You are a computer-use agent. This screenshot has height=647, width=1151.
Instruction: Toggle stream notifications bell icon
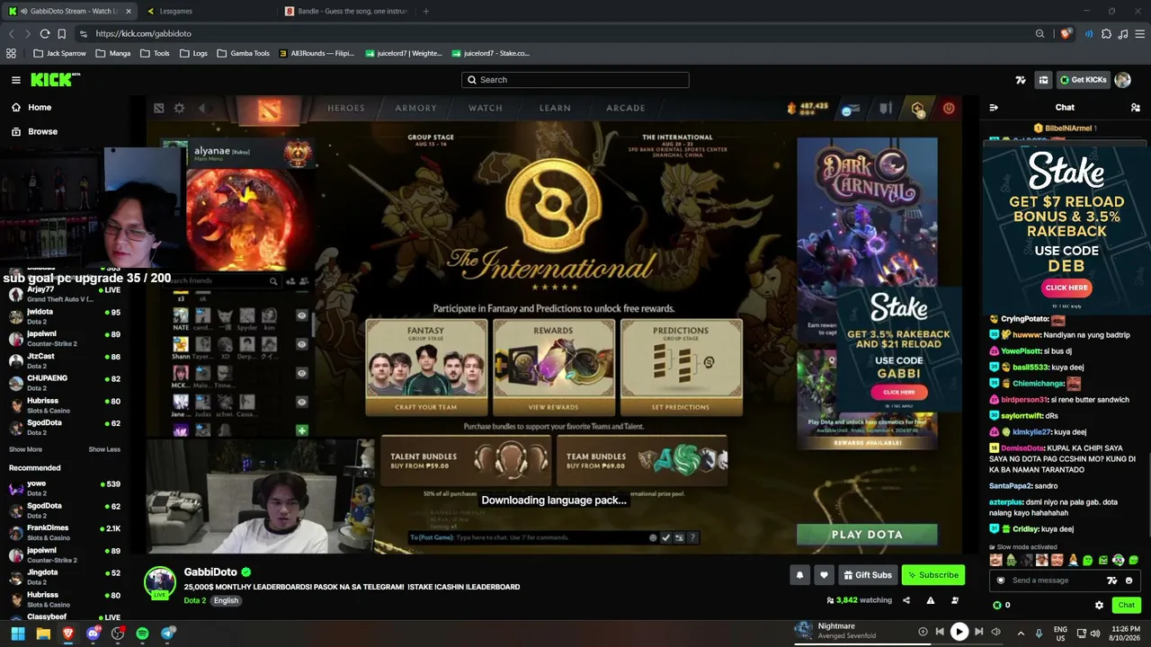(x=799, y=575)
